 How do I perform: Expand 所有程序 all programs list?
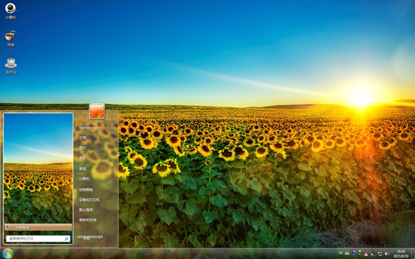pos(38,227)
